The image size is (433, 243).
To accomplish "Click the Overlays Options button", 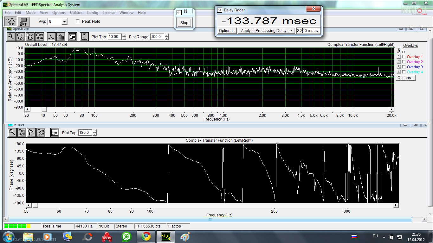I will pyautogui.click(x=406, y=78).
